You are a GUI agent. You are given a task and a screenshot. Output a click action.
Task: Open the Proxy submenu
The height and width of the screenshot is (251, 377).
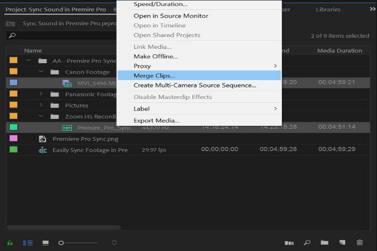[199, 66]
